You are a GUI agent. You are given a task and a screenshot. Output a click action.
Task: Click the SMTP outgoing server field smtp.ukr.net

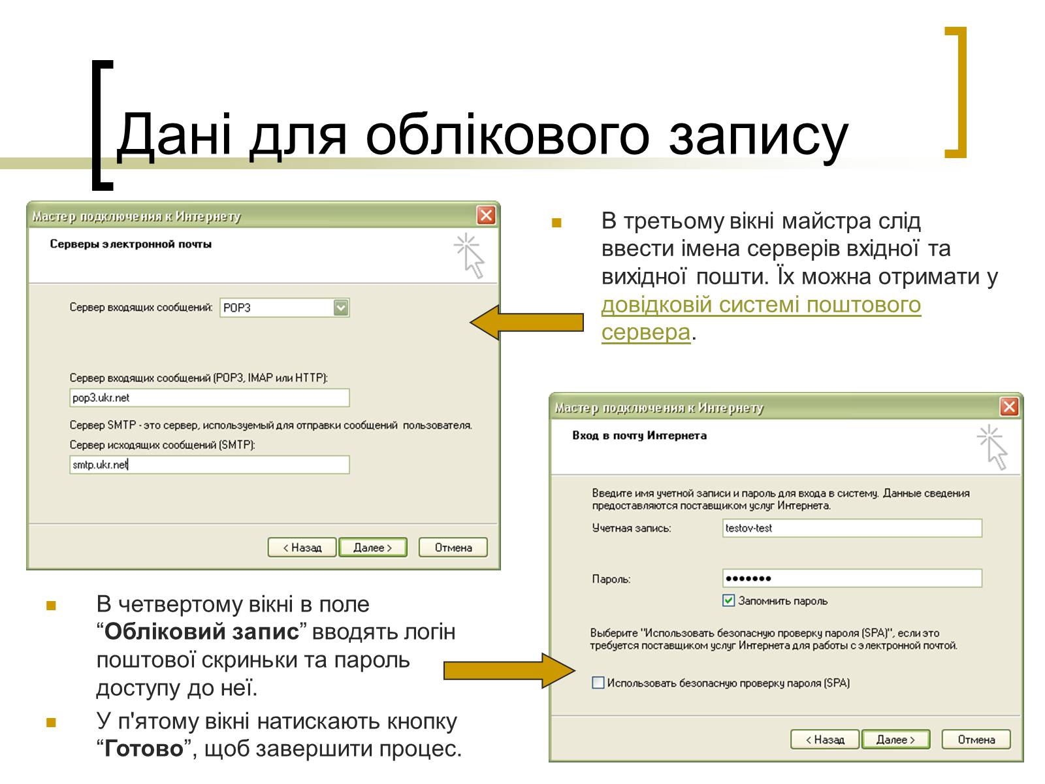pos(210,465)
